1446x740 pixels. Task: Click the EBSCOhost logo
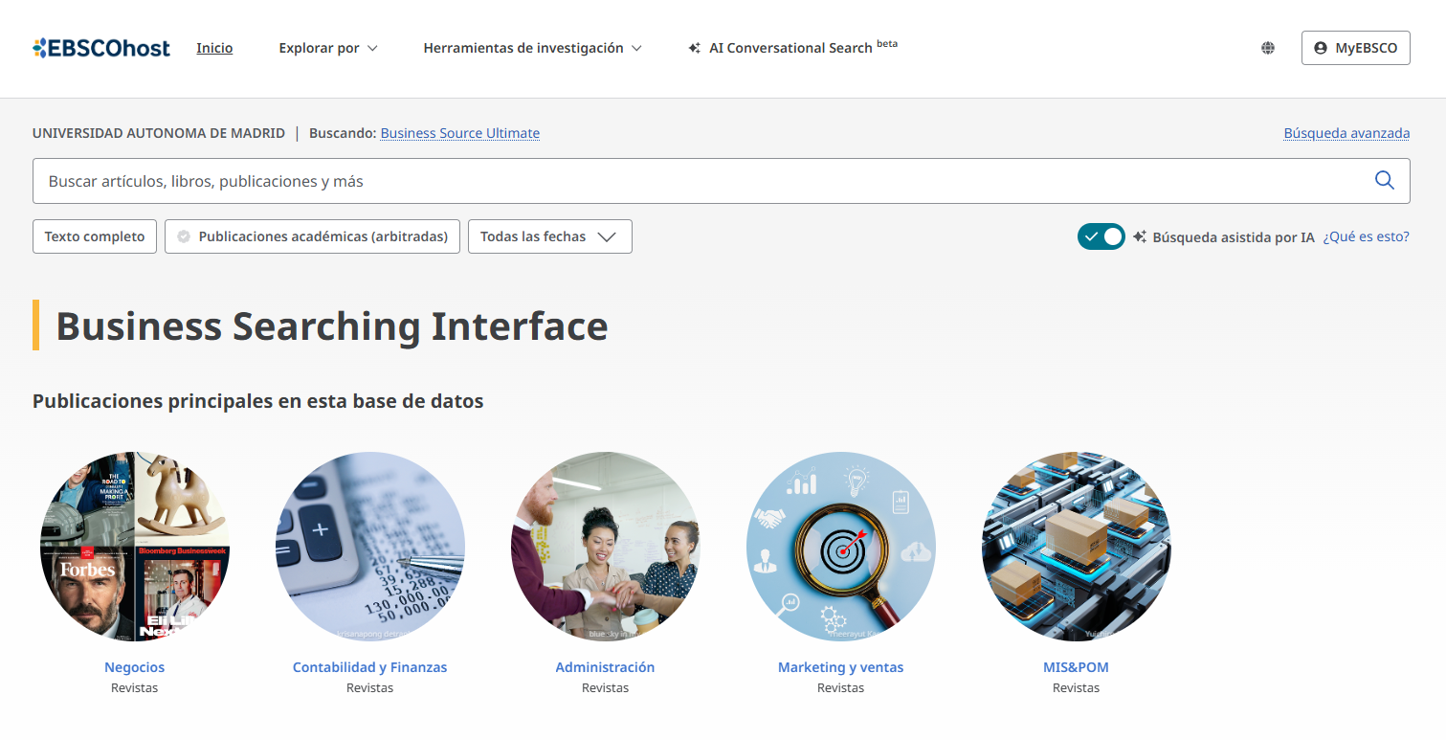tap(101, 48)
